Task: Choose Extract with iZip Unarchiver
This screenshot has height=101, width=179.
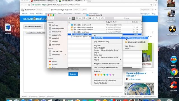Action: (x=107, y=81)
